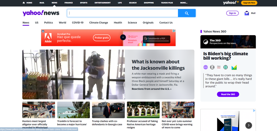Click the plus icon in Acrobat ad

123,37
